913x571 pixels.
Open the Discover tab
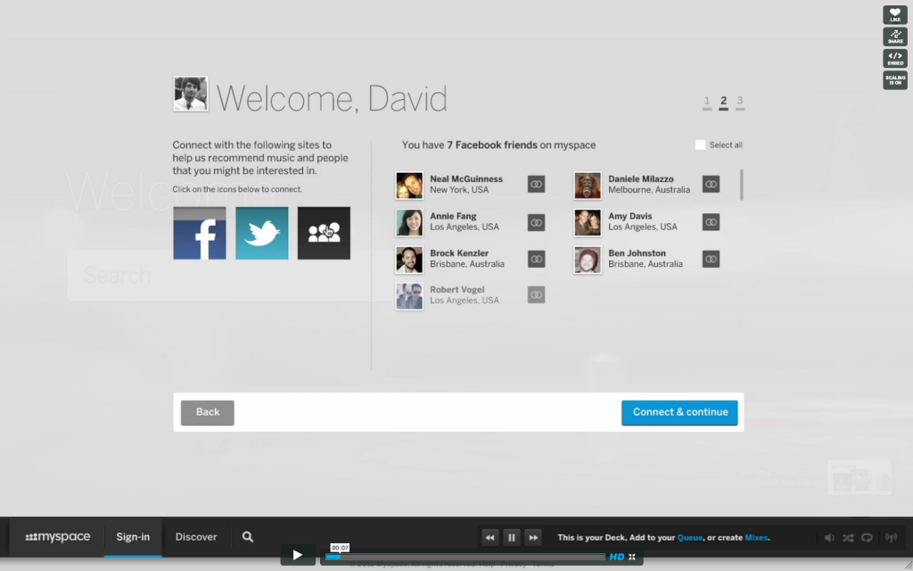(196, 536)
